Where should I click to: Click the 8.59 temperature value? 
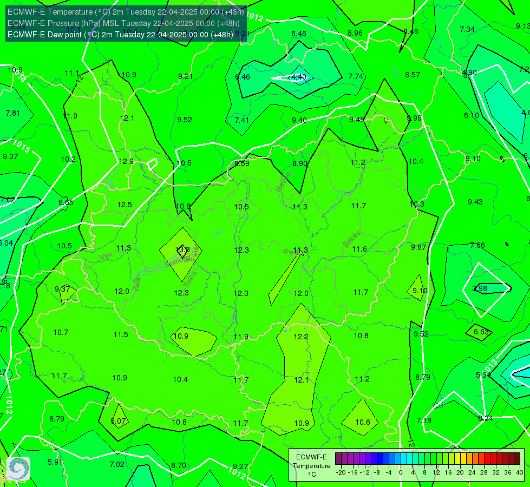[242, 163]
